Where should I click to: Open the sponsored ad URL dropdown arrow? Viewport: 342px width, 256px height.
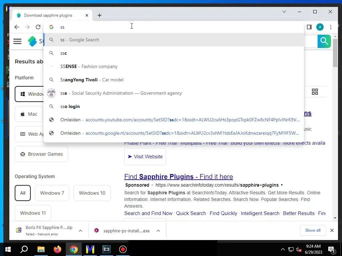[282, 185]
